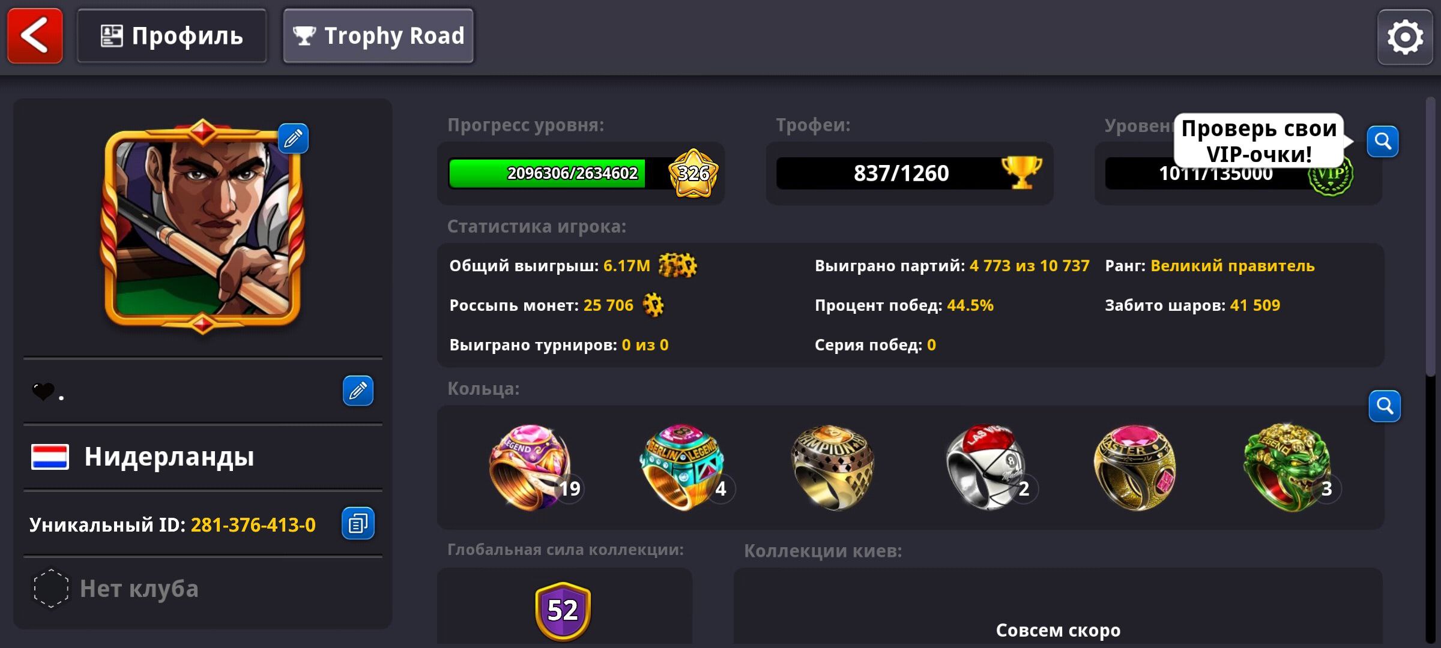Click the green level progress bar
The width and height of the screenshot is (1441, 648).
pyautogui.click(x=547, y=173)
